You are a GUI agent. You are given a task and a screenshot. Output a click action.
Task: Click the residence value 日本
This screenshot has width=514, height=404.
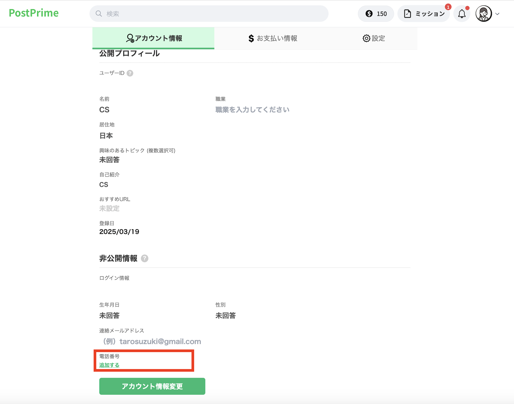[106, 136]
